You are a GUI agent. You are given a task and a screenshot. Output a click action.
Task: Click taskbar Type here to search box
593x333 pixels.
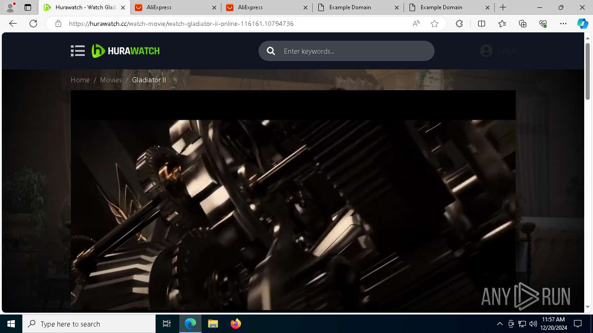click(x=89, y=324)
